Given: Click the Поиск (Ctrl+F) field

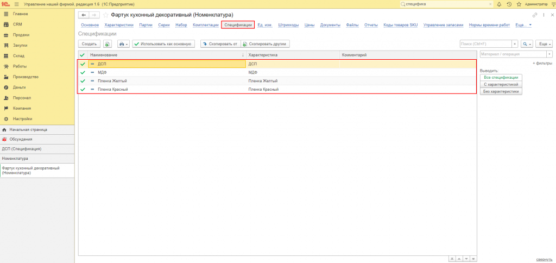Looking at the screenshot, I should point(485,43).
